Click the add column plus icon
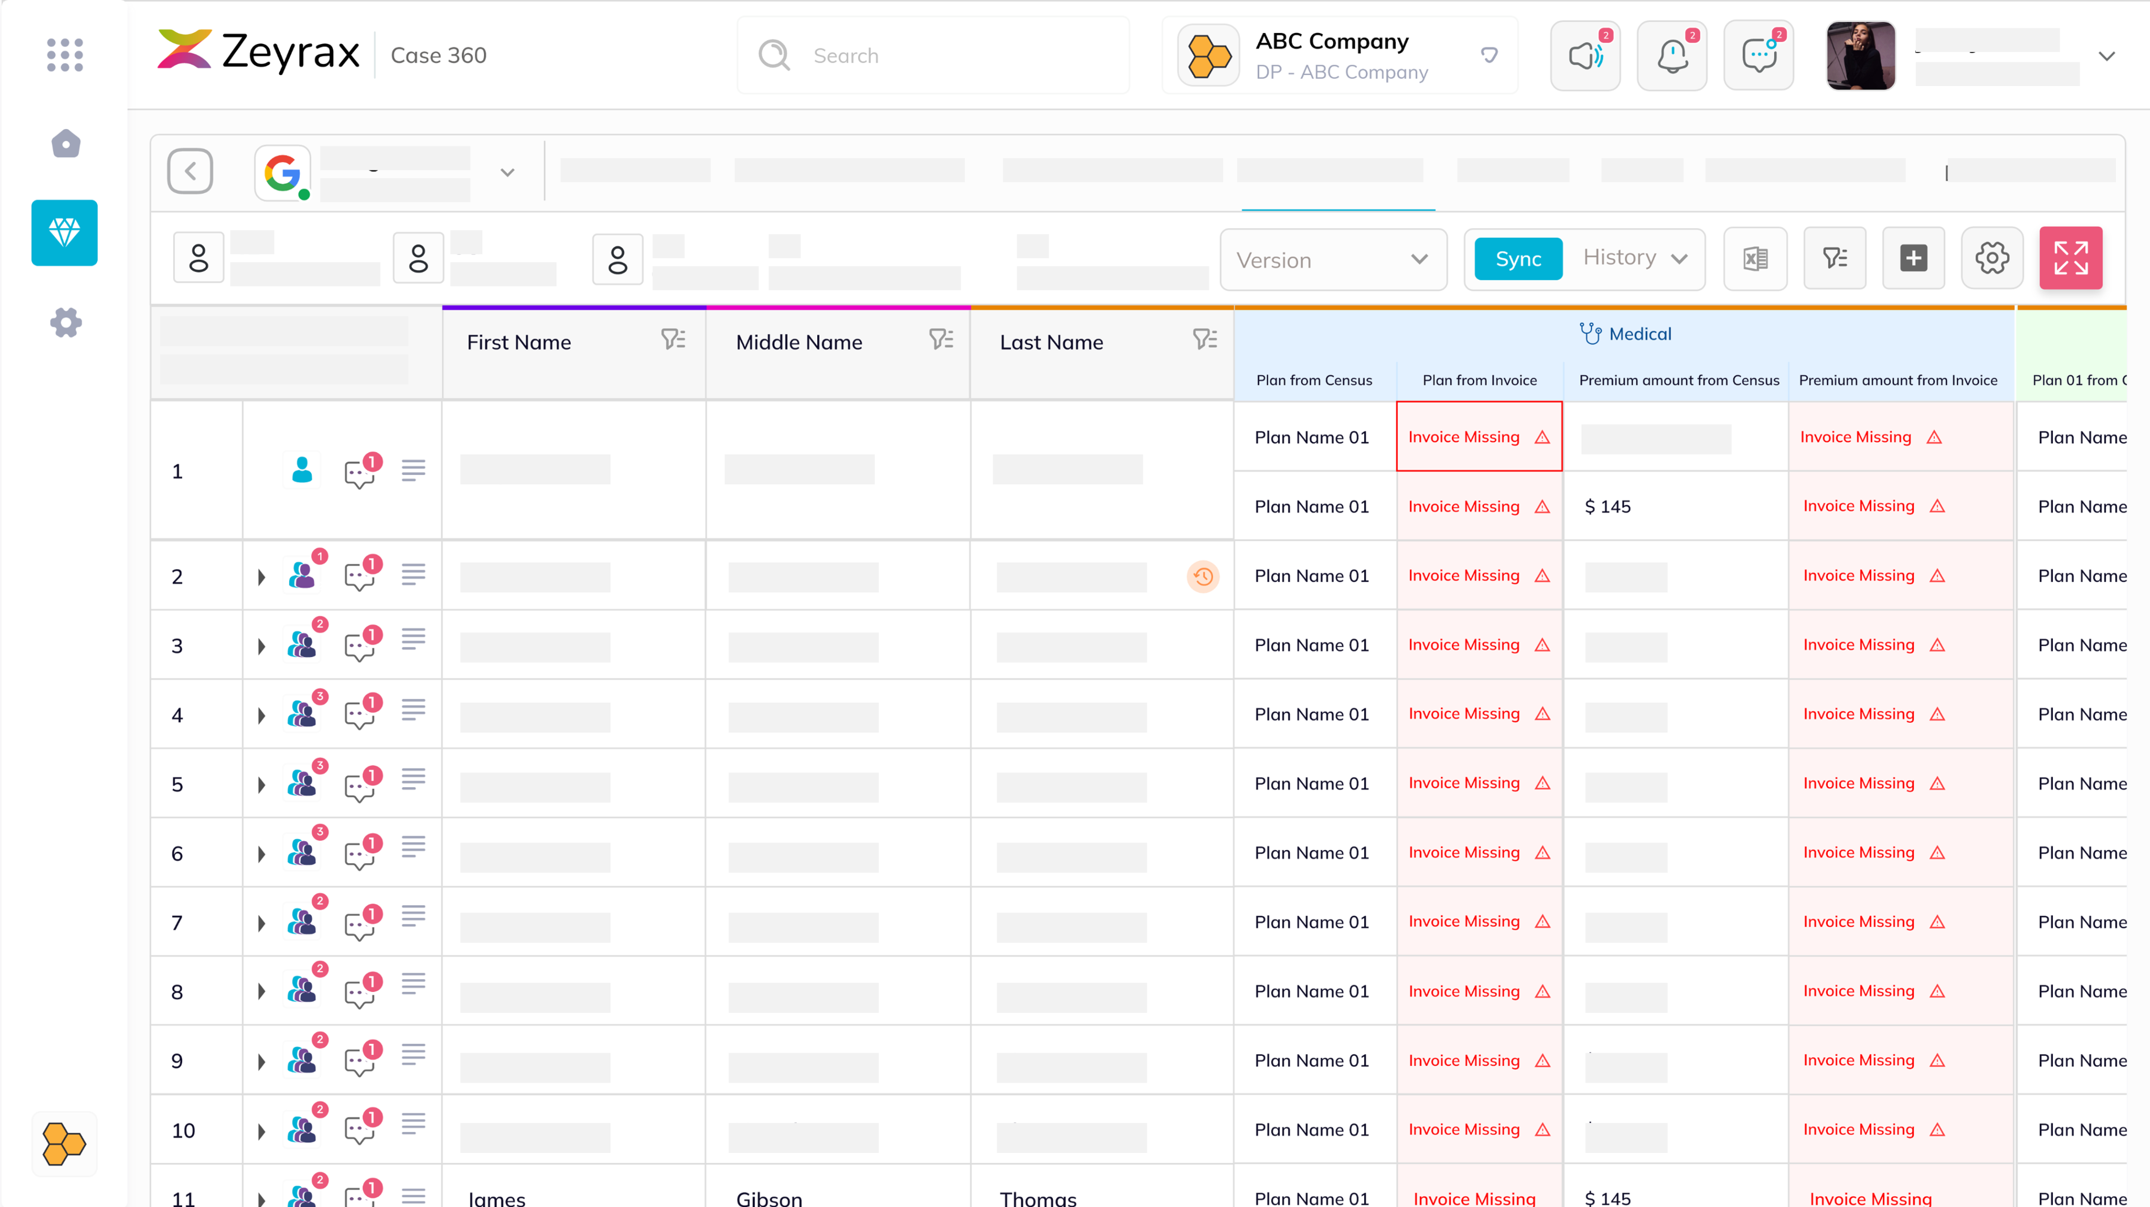The height and width of the screenshot is (1207, 2150). [x=1913, y=259]
